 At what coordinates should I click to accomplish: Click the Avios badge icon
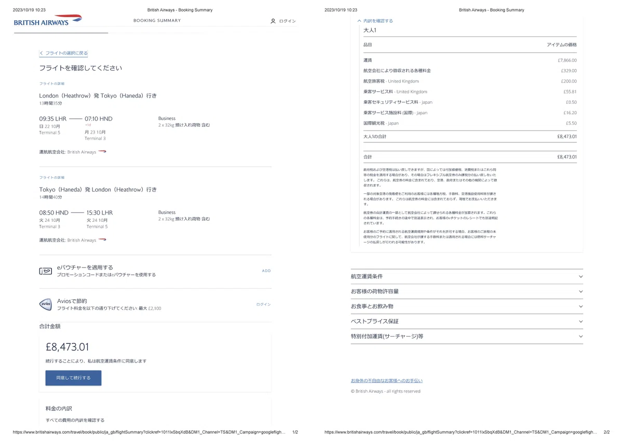click(46, 304)
